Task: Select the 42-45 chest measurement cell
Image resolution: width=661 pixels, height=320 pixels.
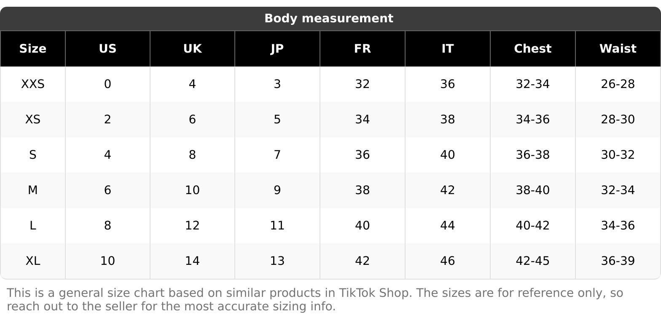Action: point(532,261)
